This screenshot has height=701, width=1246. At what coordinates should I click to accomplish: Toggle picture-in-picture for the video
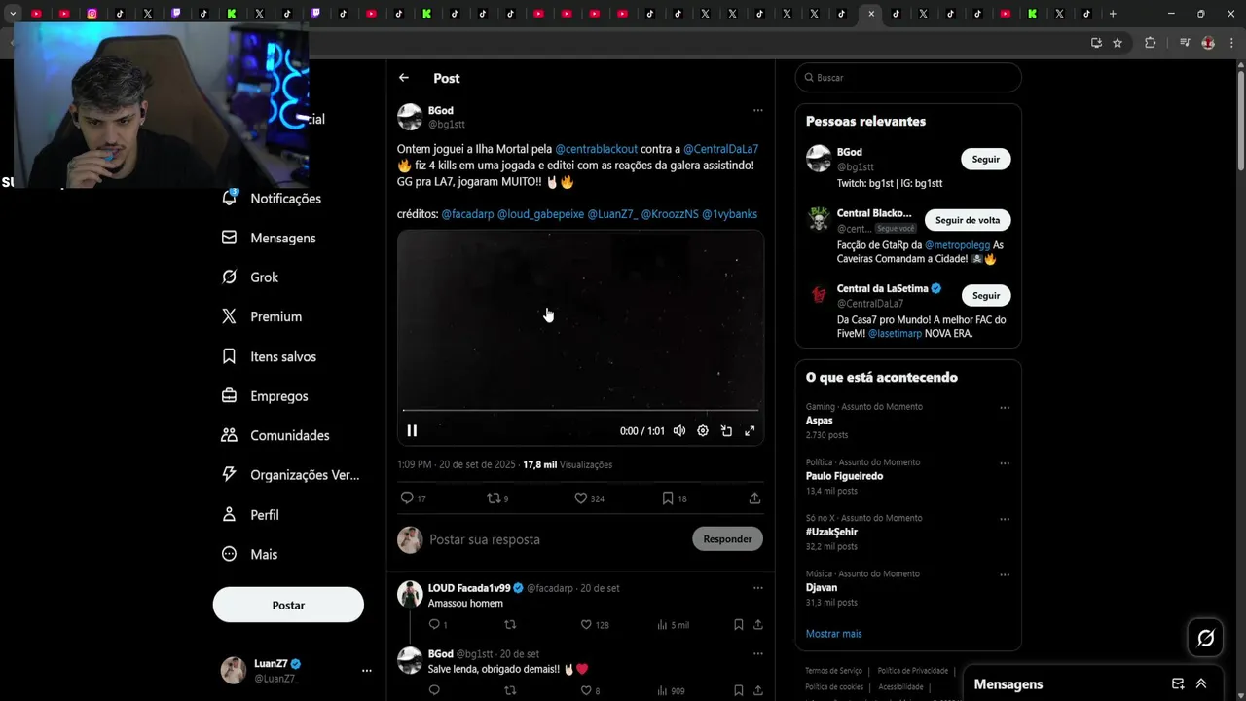coord(726,430)
